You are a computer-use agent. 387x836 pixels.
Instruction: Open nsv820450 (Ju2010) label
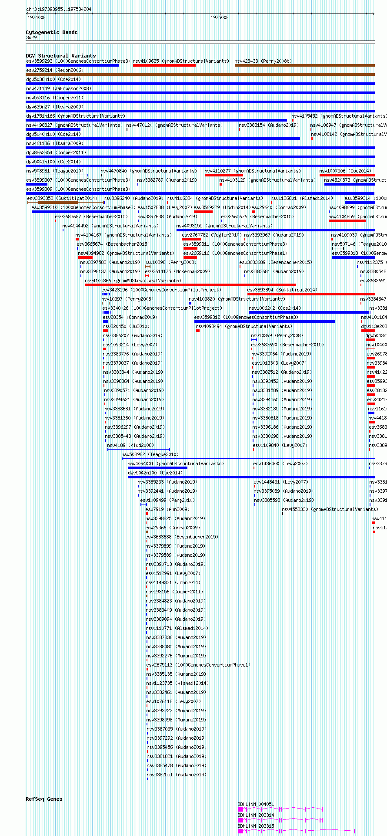click(126, 327)
